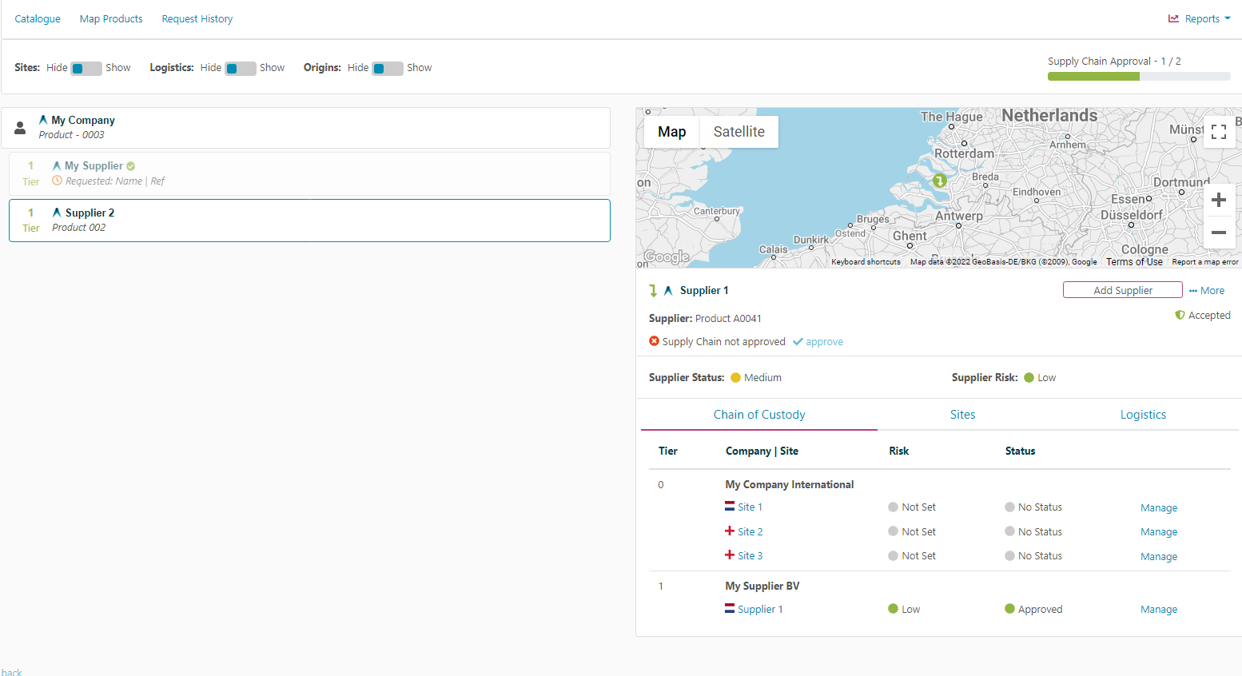The image size is (1242, 676).
Task: Click the approve supply chain link
Action: point(823,342)
